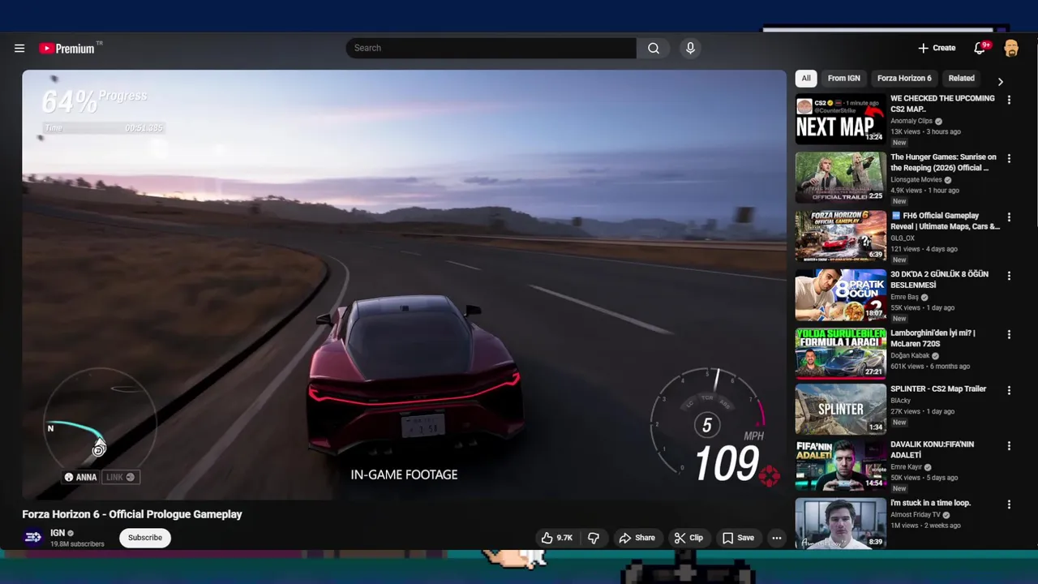
Task: Select the Related filter chip
Action: 962,79
